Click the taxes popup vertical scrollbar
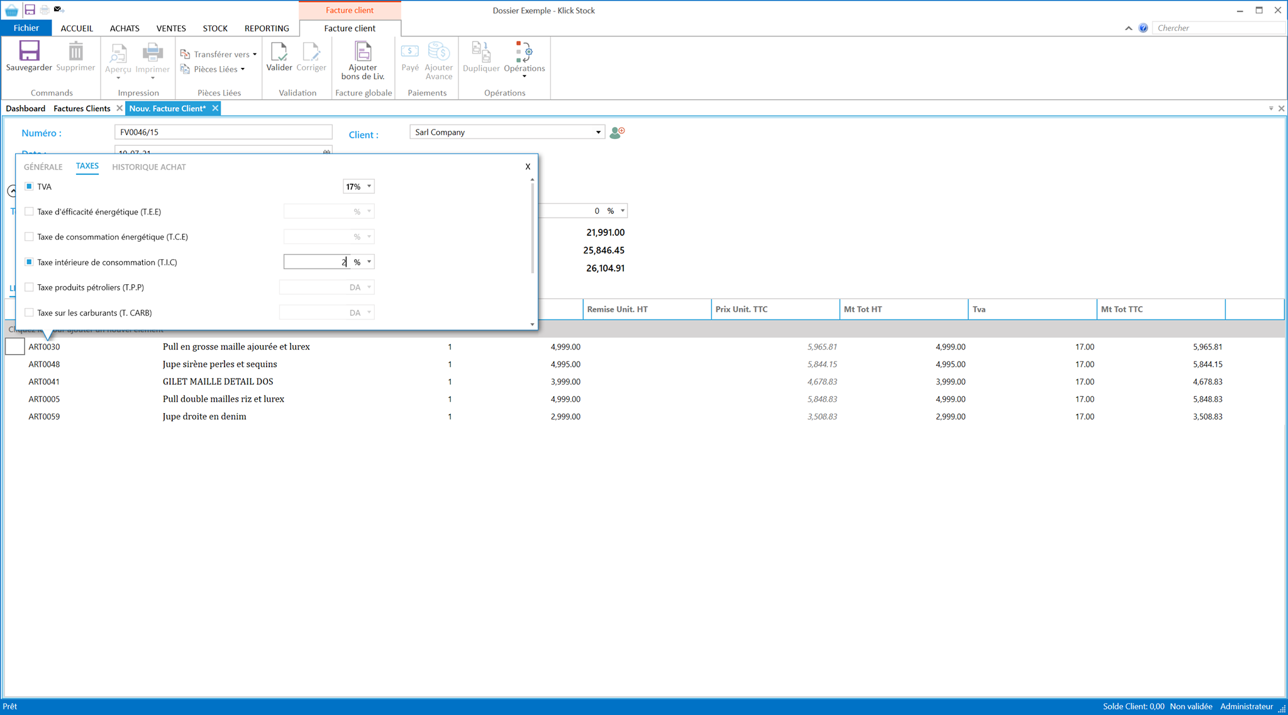Viewport: 1288px width, 715px height. coord(532,229)
